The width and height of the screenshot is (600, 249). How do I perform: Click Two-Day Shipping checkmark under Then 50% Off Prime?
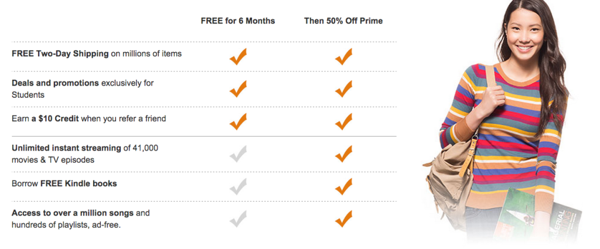[x=343, y=57]
